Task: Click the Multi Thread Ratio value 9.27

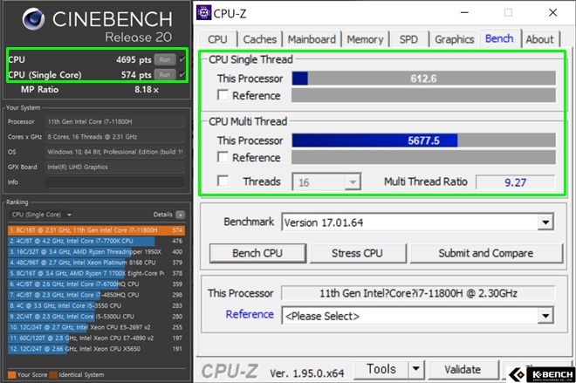Action: (x=515, y=182)
